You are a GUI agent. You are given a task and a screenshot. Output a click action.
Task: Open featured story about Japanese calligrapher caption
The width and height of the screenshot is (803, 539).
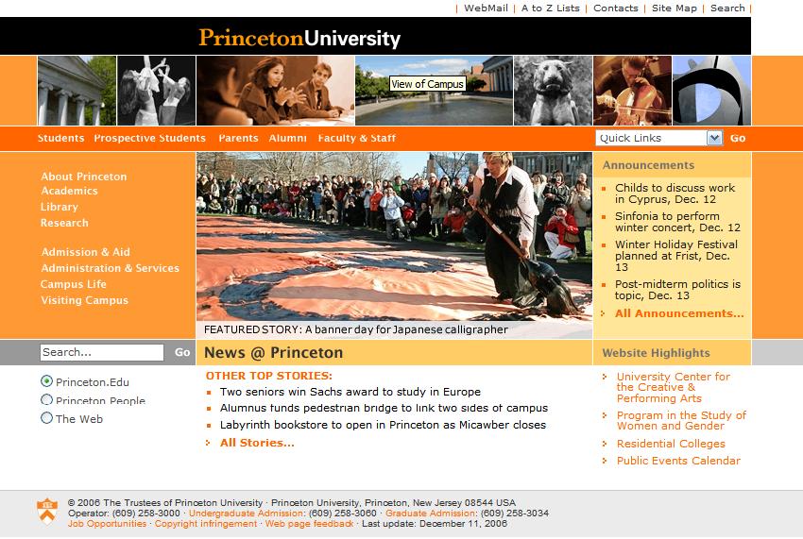(x=356, y=329)
